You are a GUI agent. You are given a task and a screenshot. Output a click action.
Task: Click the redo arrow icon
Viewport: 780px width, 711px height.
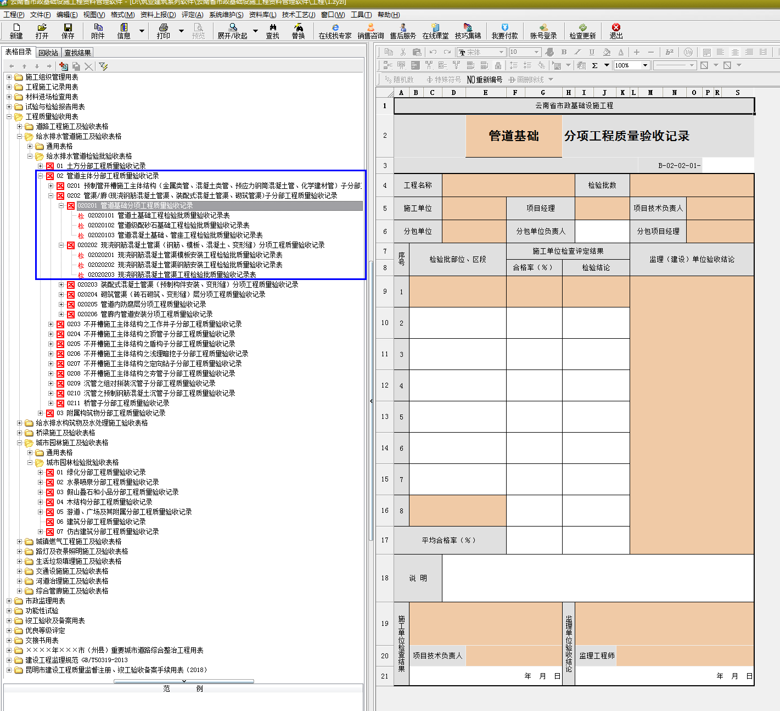[x=447, y=52]
